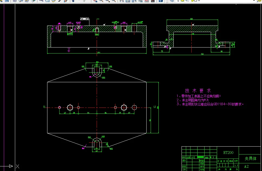Click the Copy to clipboard icon
Viewport: 262px width, 171px height.
[x=47, y=1]
